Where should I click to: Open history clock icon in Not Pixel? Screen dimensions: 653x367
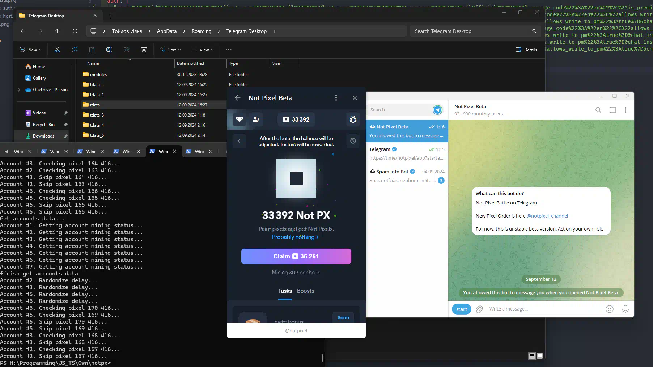(353, 141)
